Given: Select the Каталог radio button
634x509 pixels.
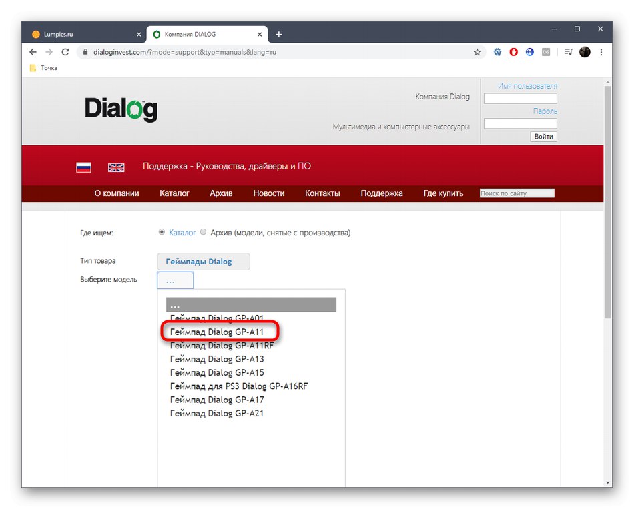Looking at the screenshot, I should pyautogui.click(x=162, y=232).
